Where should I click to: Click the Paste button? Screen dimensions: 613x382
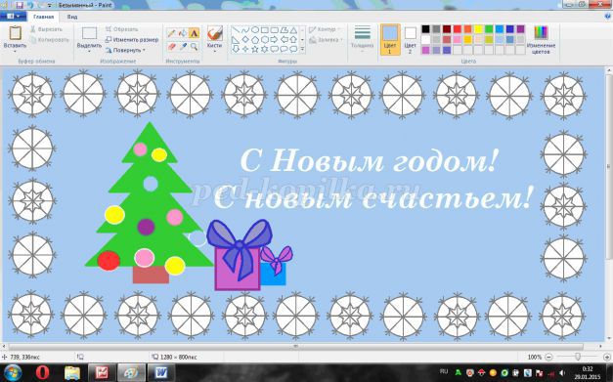pyautogui.click(x=15, y=38)
